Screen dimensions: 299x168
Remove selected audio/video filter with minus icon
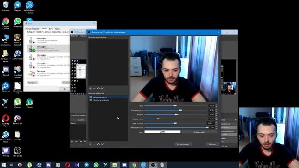94,88
